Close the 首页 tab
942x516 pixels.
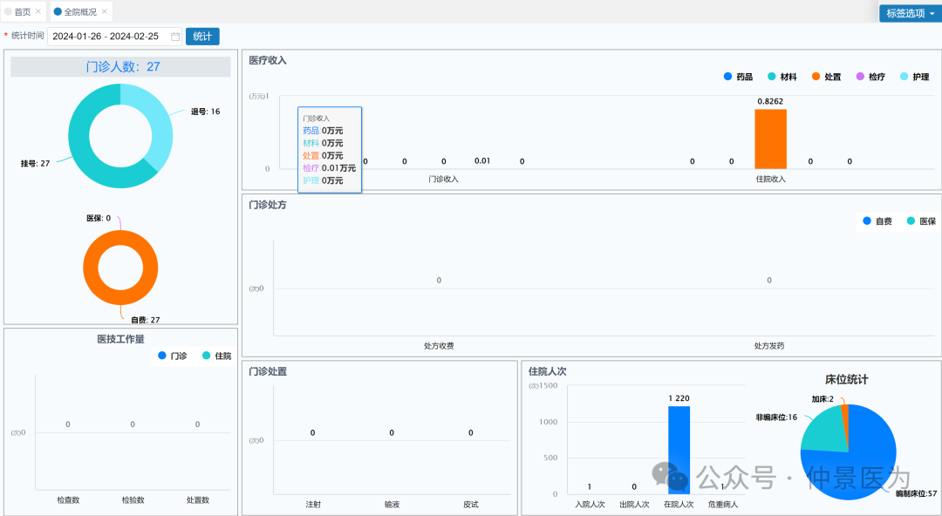coord(38,12)
